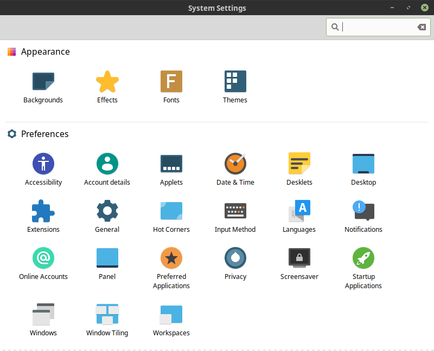Open Account details settings
The image size is (434, 351).
[107, 164]
